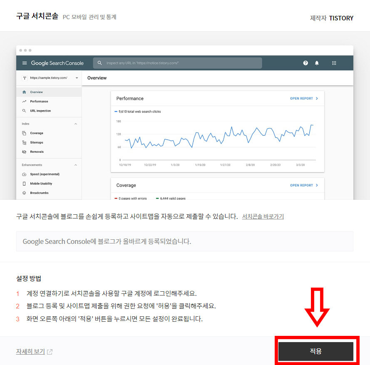Click the 적용 apply button
The image size is (370, 365).
pos(316,351)
